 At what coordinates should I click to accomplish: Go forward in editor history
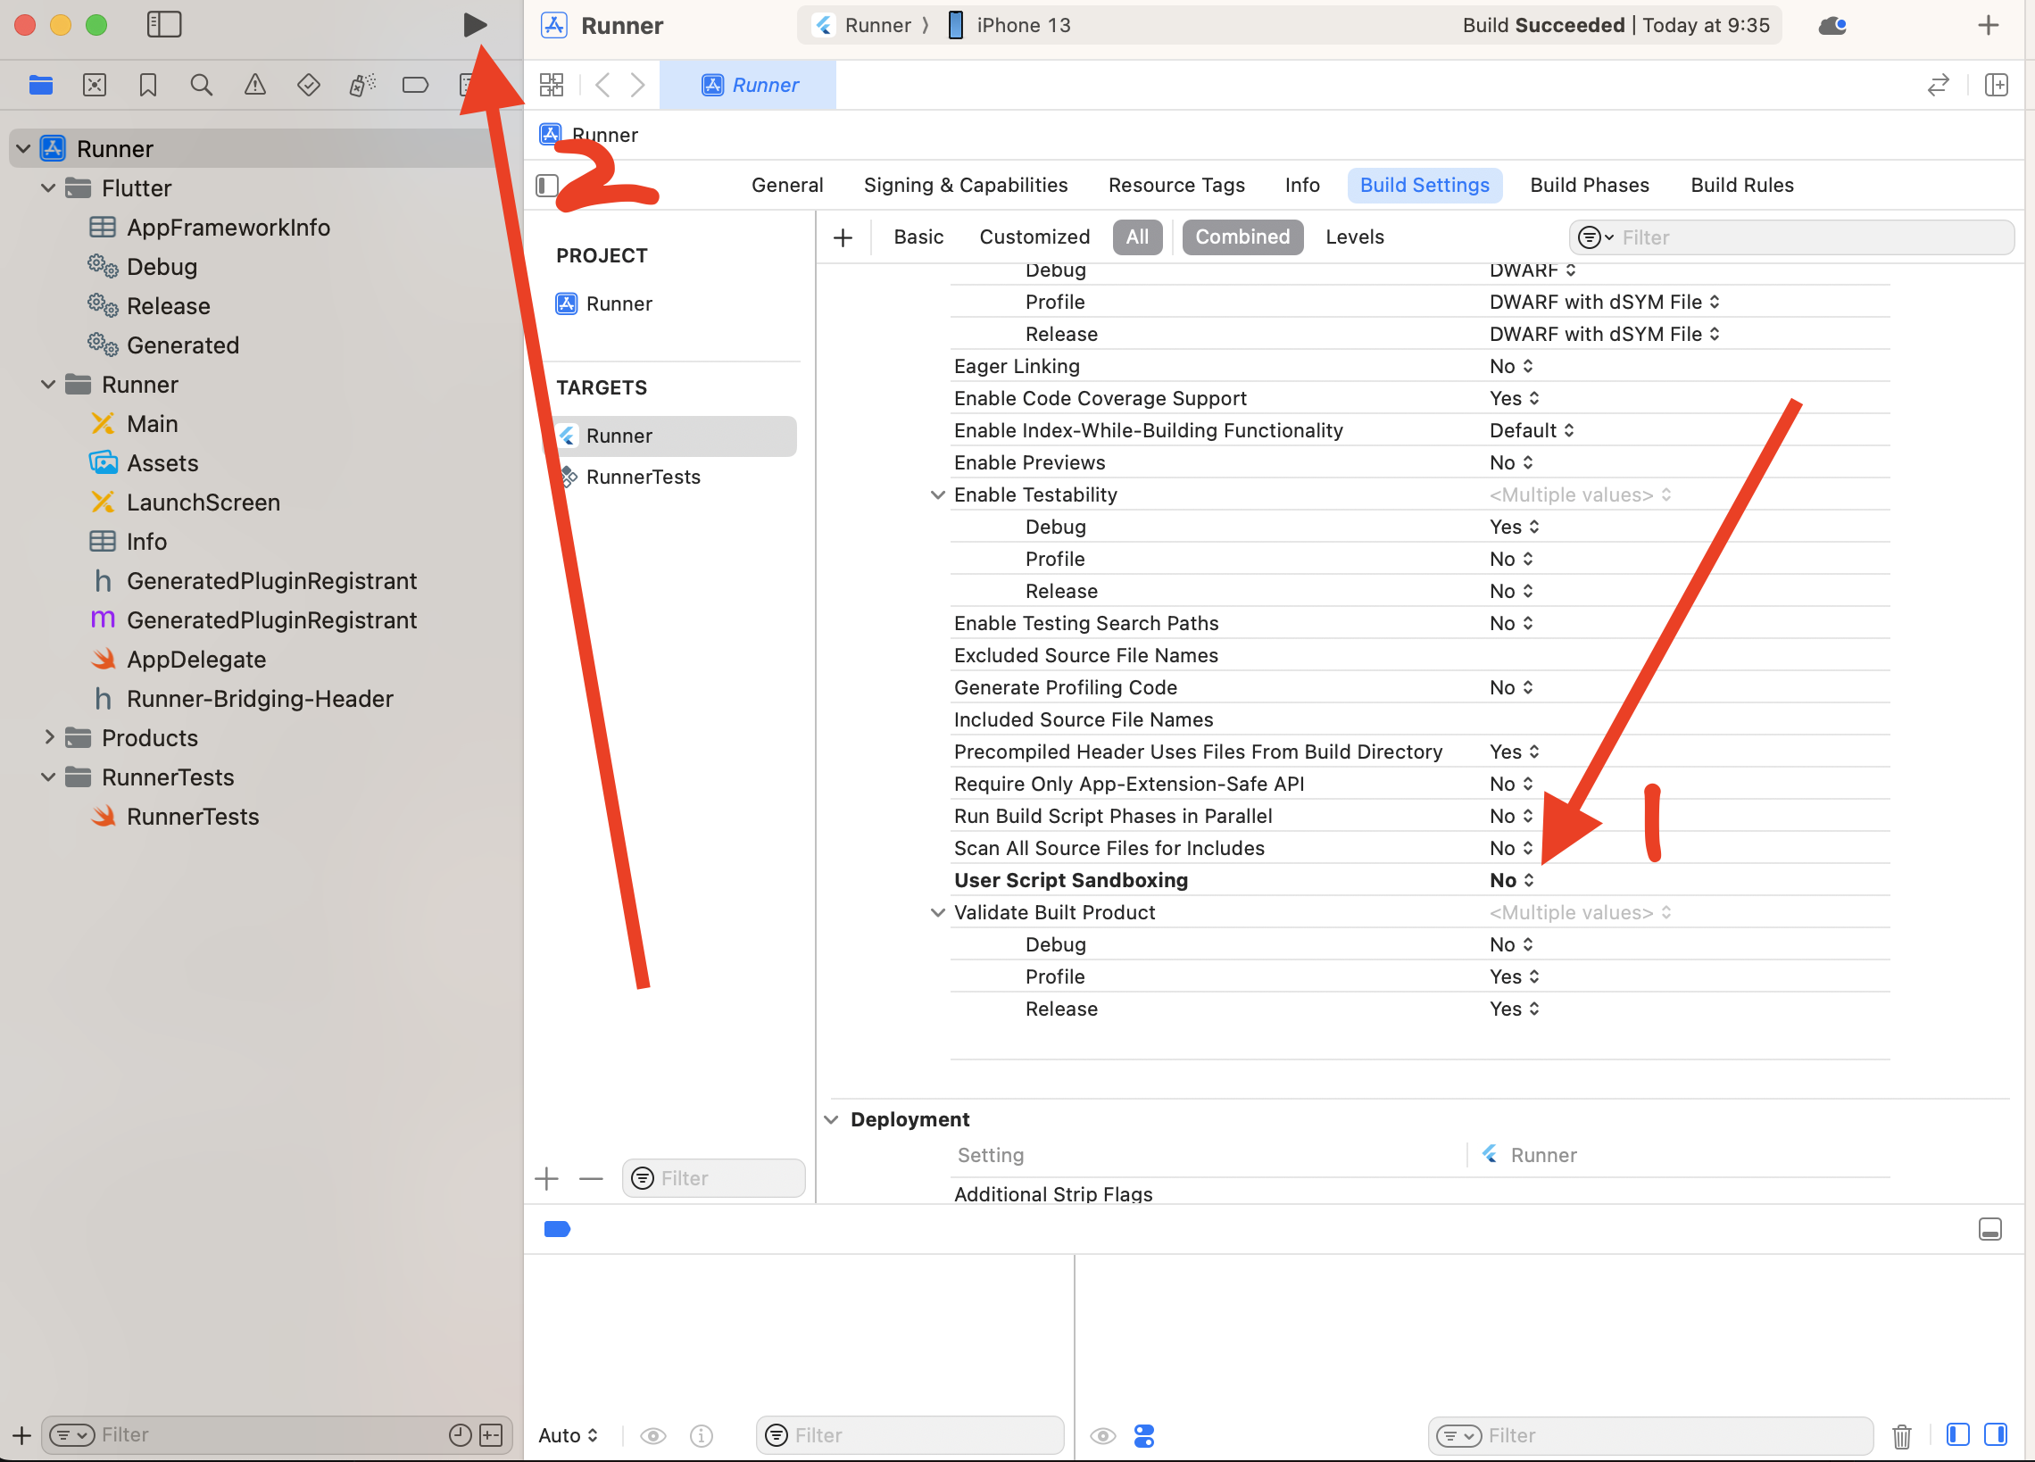coord(637,86)
